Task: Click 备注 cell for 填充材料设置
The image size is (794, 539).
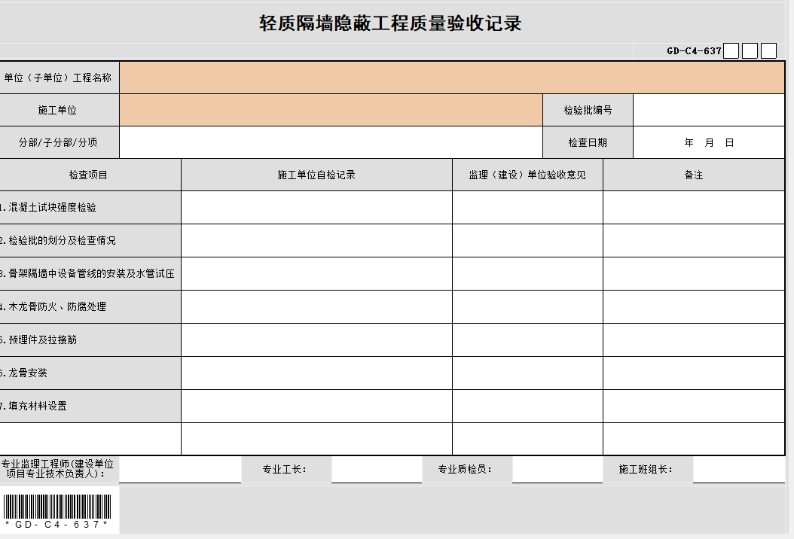Action: coord(694,406)
